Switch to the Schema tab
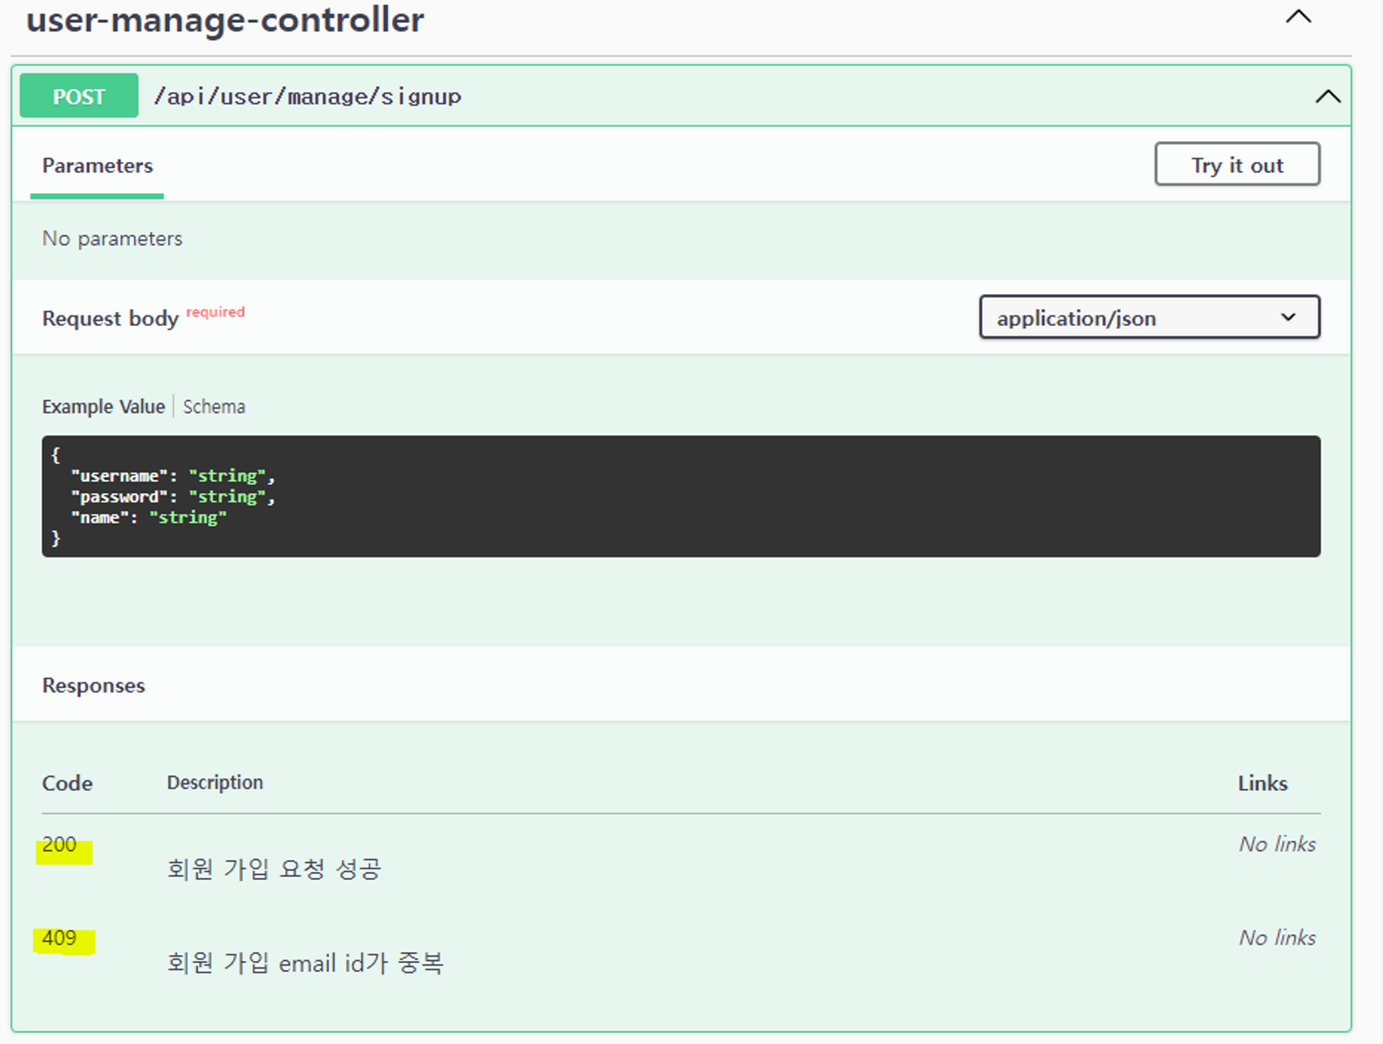The height and width of the screenshot is (1044, 1383). (x=214, y=407)
